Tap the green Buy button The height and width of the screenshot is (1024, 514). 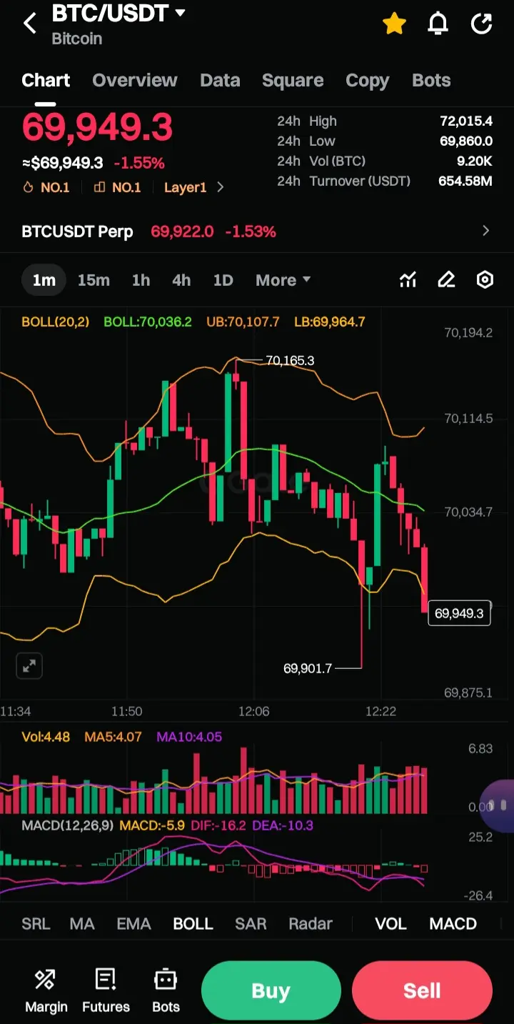[x=271, y=990]
